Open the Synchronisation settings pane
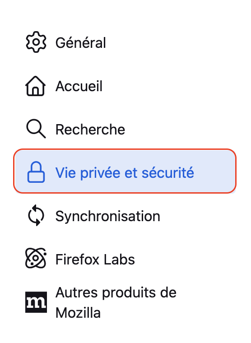Viewport: 251px width, 343px height. click(107, 216)
